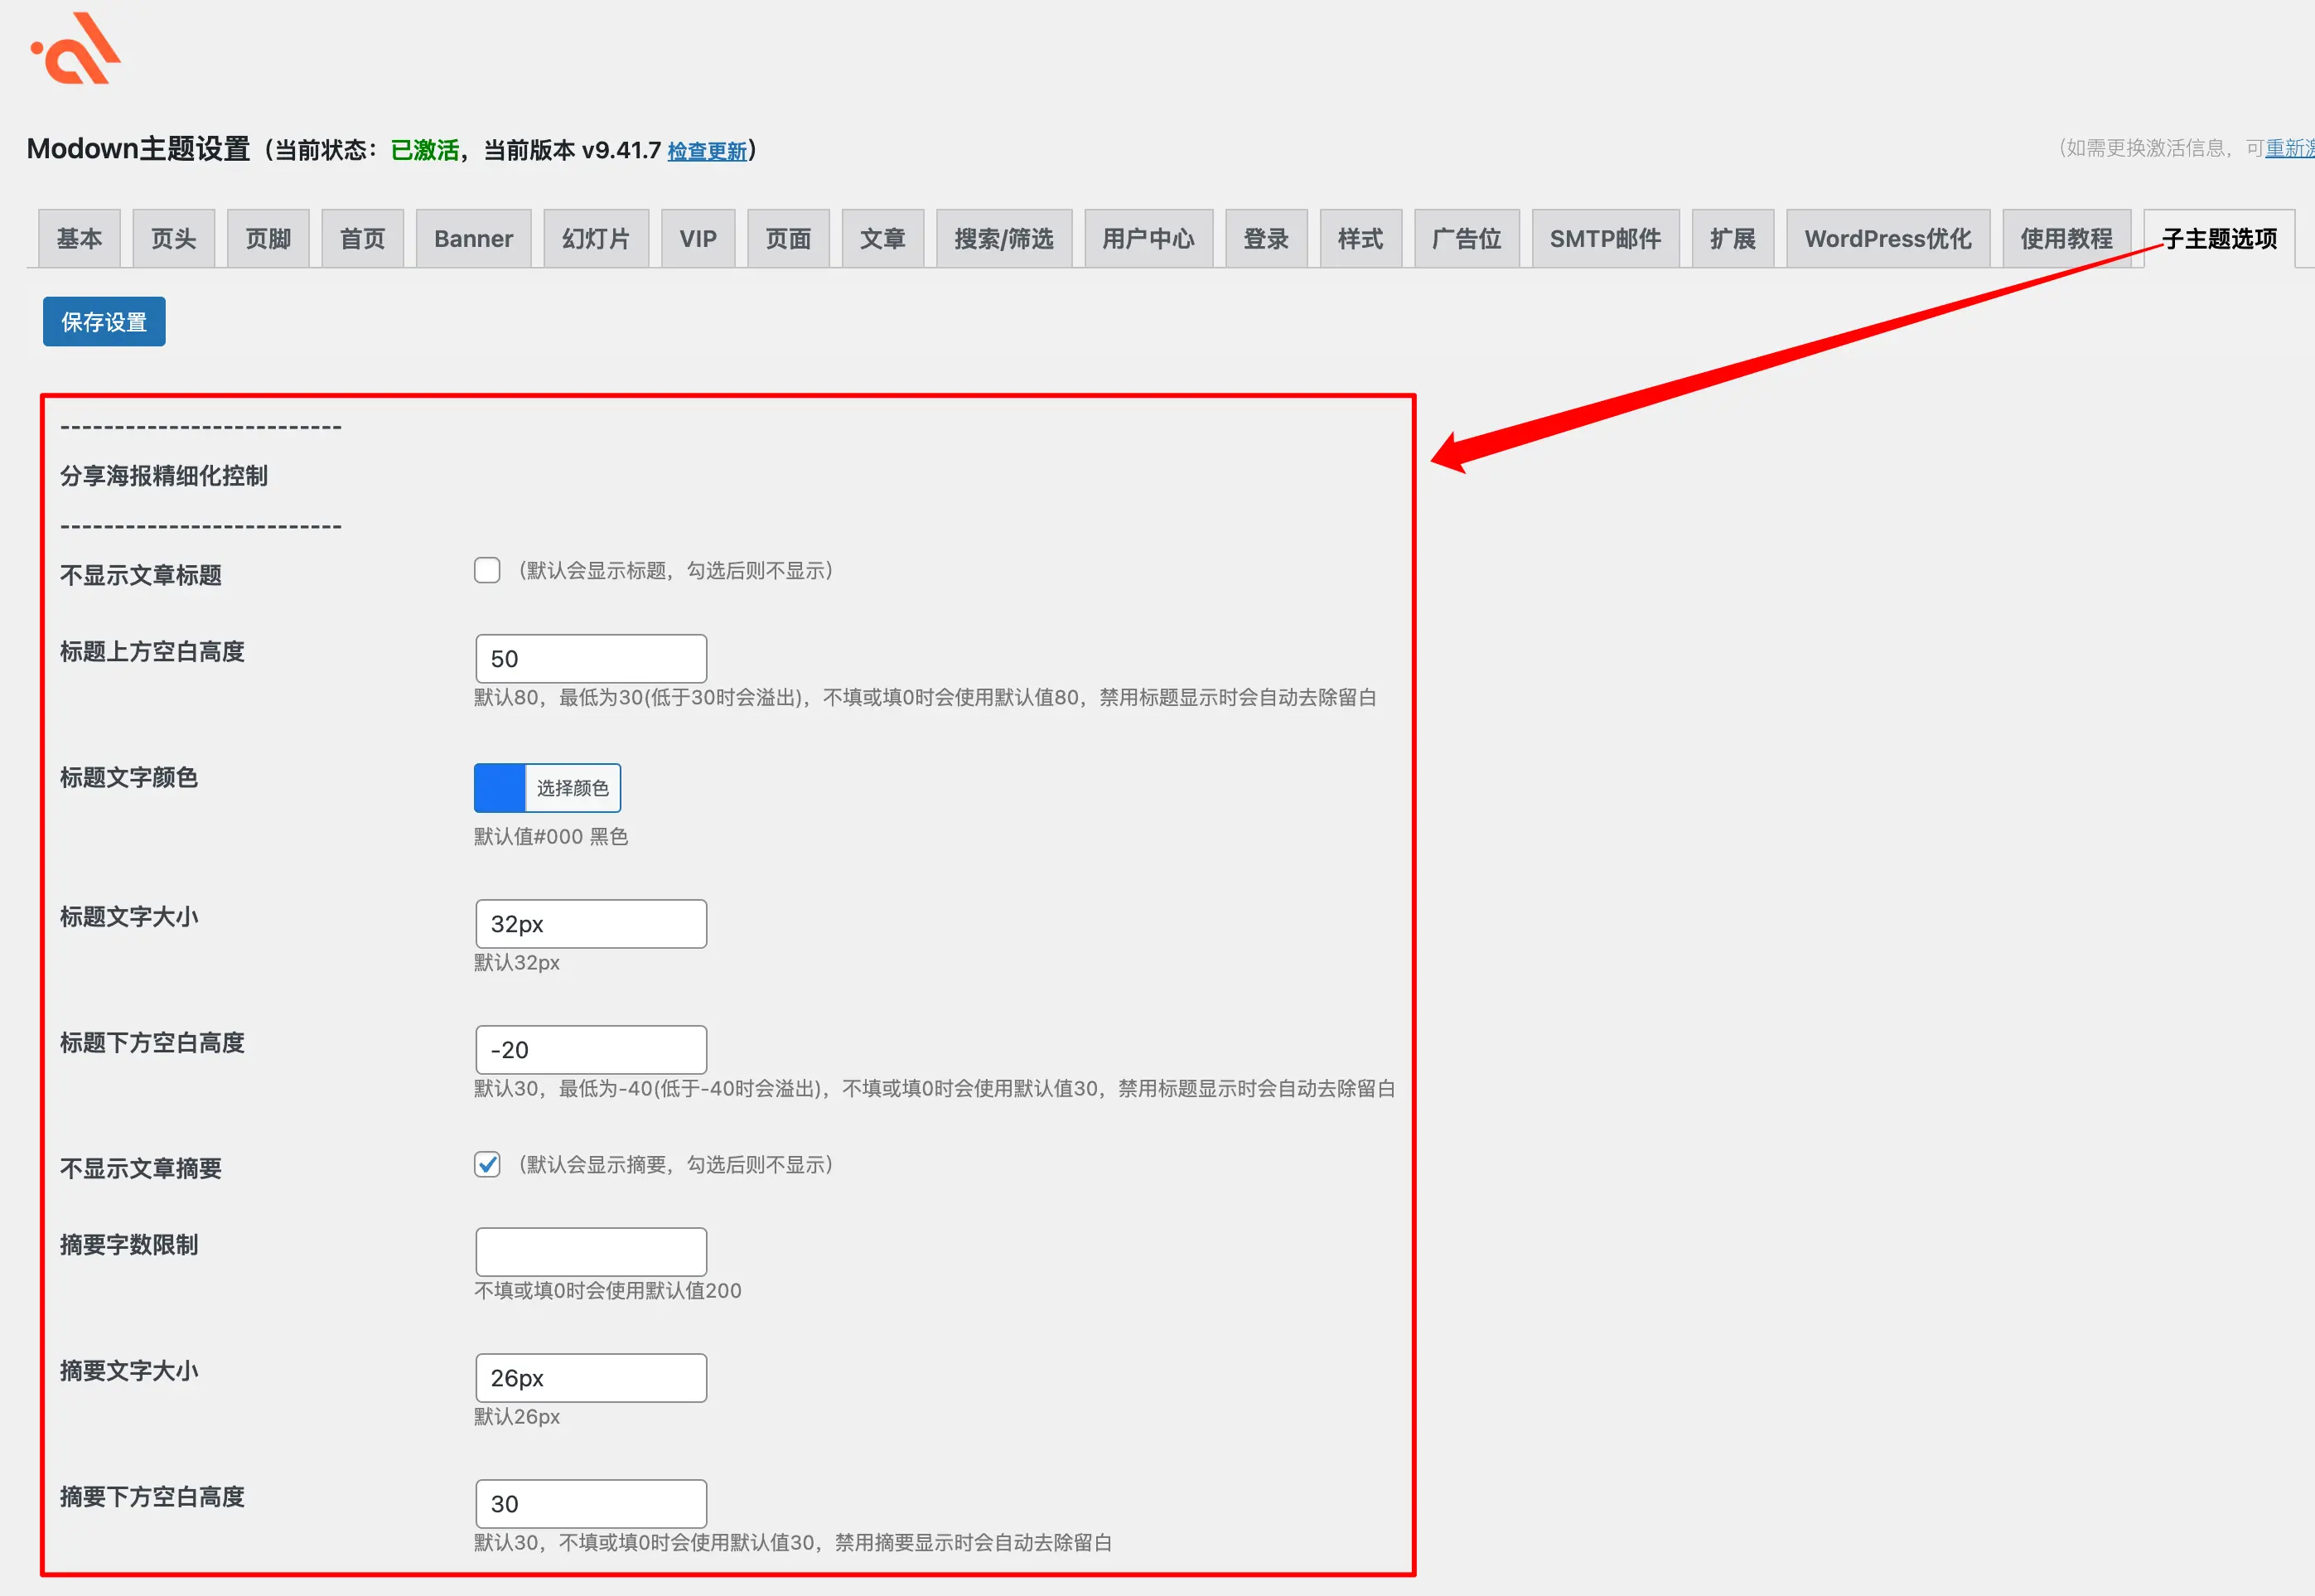Open the 搜索/筛选 tab
The height and width of the screenshot is (1596, 2315).
pyautogui.click(x=1004, y=239)
